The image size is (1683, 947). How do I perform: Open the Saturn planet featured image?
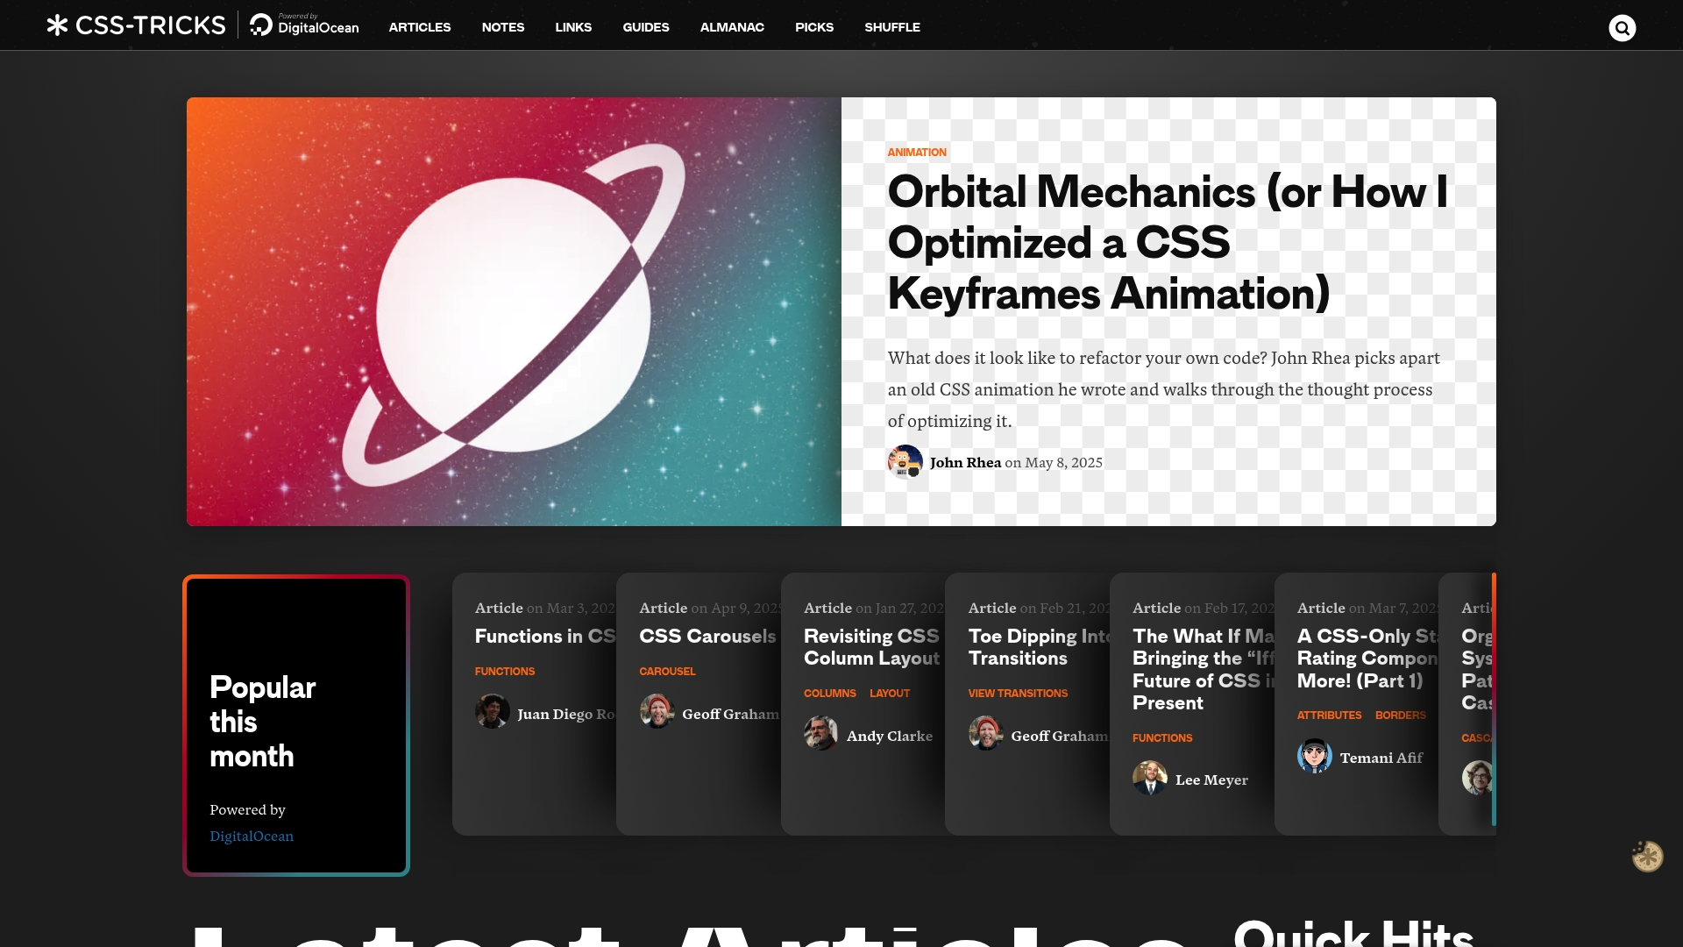coord(514,311)
